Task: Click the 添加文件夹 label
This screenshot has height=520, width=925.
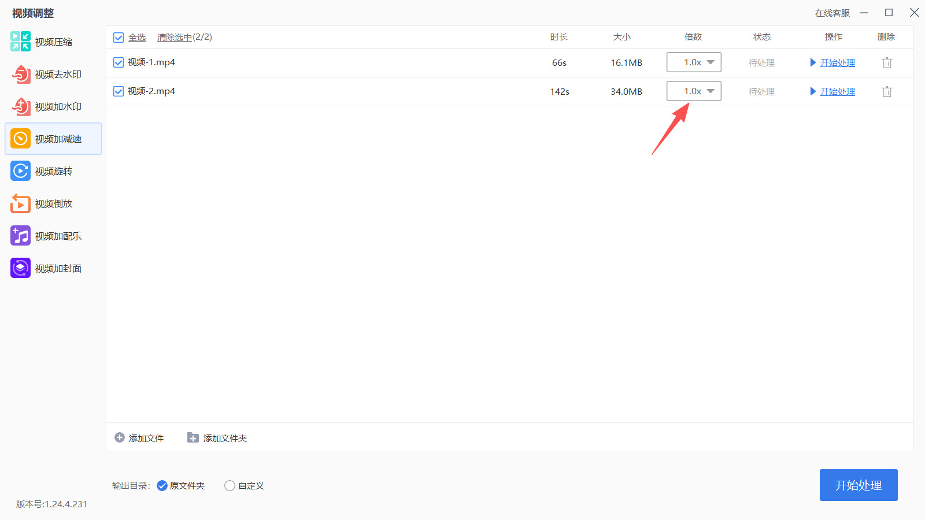Action: coord(225,438)
